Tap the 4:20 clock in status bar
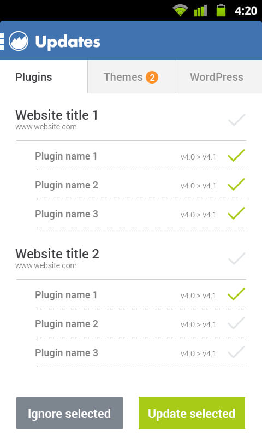 pos(246,11)
